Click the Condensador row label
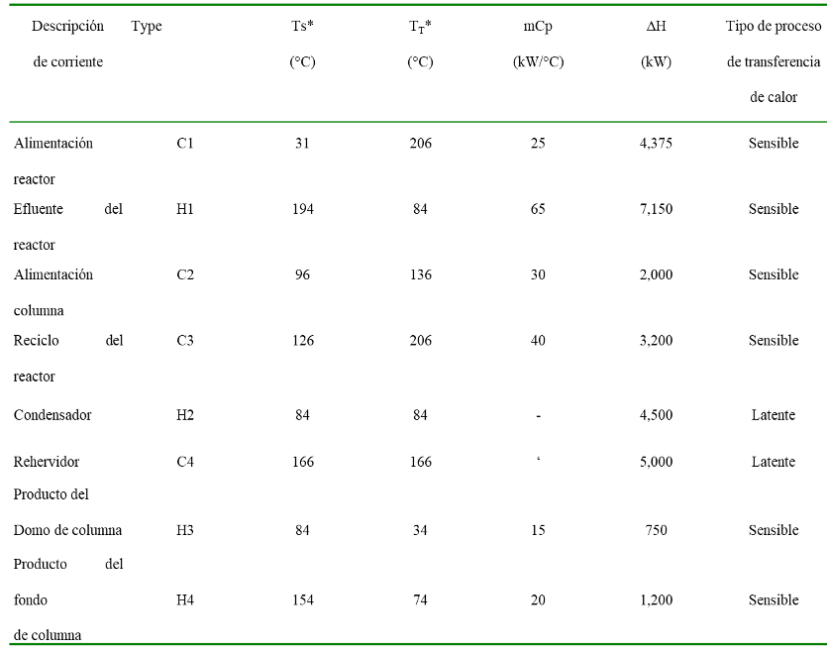The height and width of the screenshot is (650, 827). pos(52,415)
